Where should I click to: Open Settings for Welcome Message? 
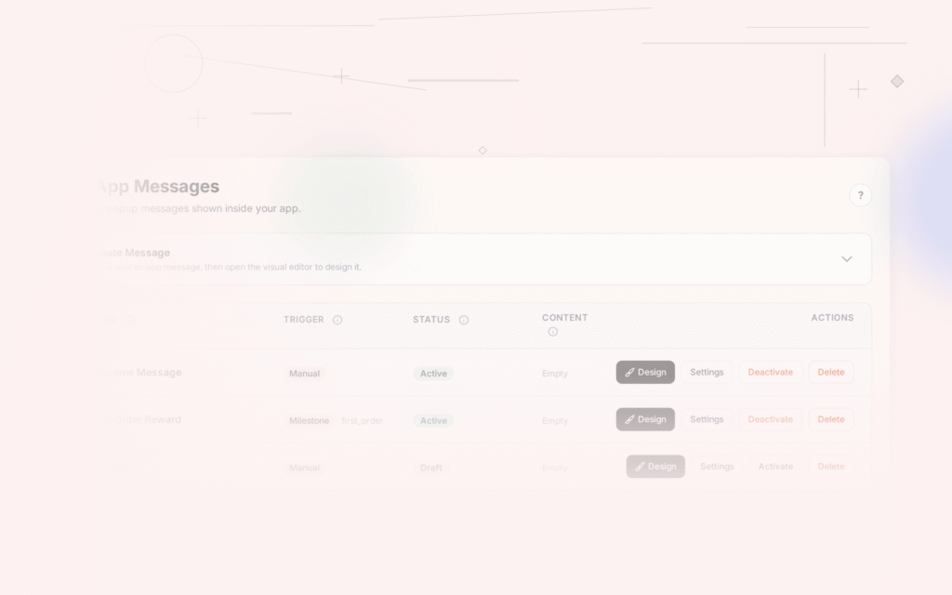pos(707,372)
